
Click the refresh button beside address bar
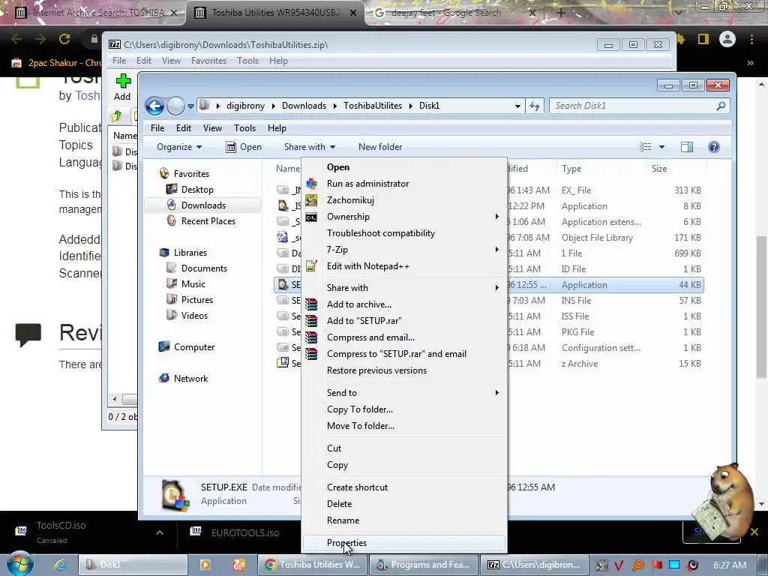point(534,106)
